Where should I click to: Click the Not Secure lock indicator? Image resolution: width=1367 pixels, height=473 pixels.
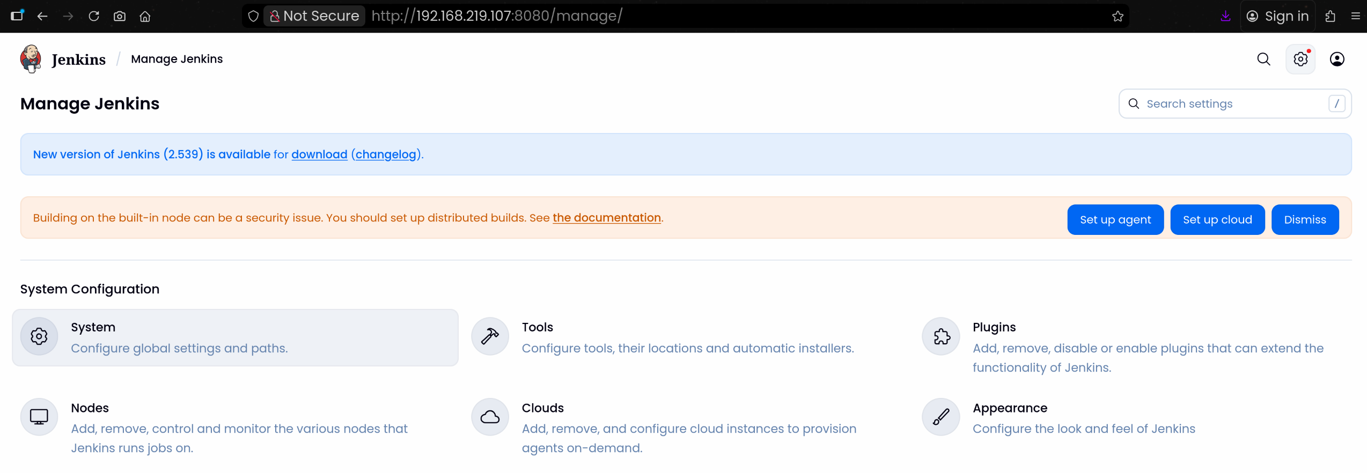click(314, 16)
